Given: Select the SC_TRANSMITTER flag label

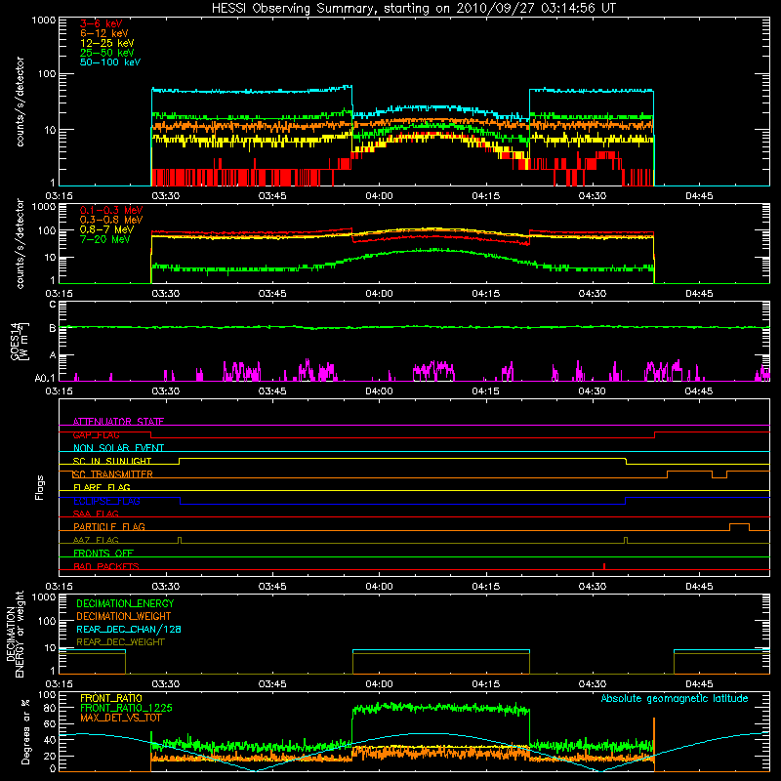Looking at the screenshot, I should [x=113, y=474].
